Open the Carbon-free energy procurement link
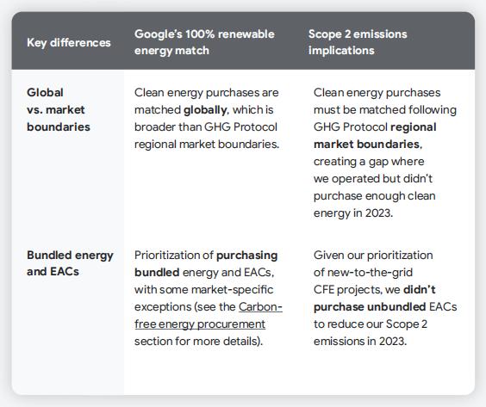Viewport: 486px width, 407px height. tap(209, 316)
